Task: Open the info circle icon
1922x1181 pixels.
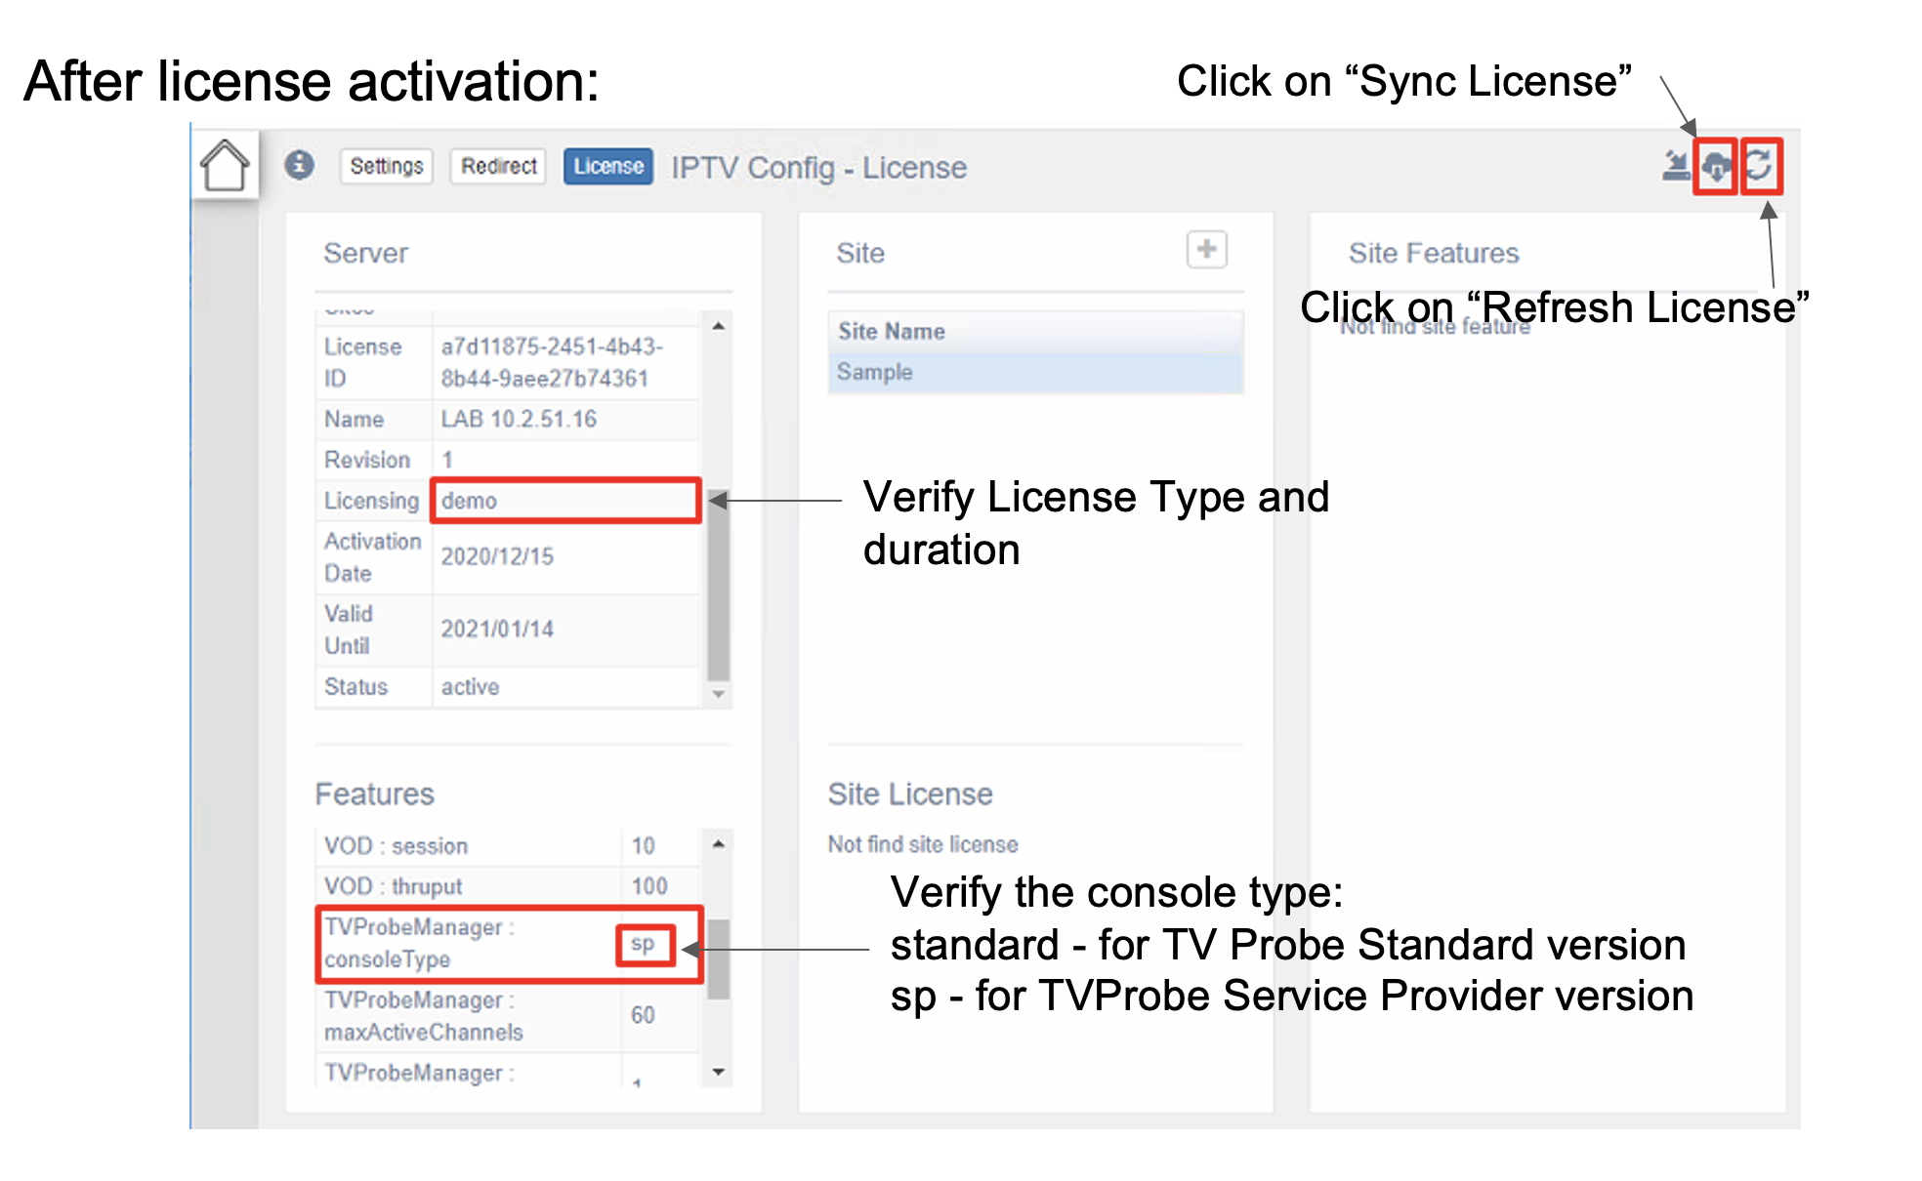Action: [299, 165]
